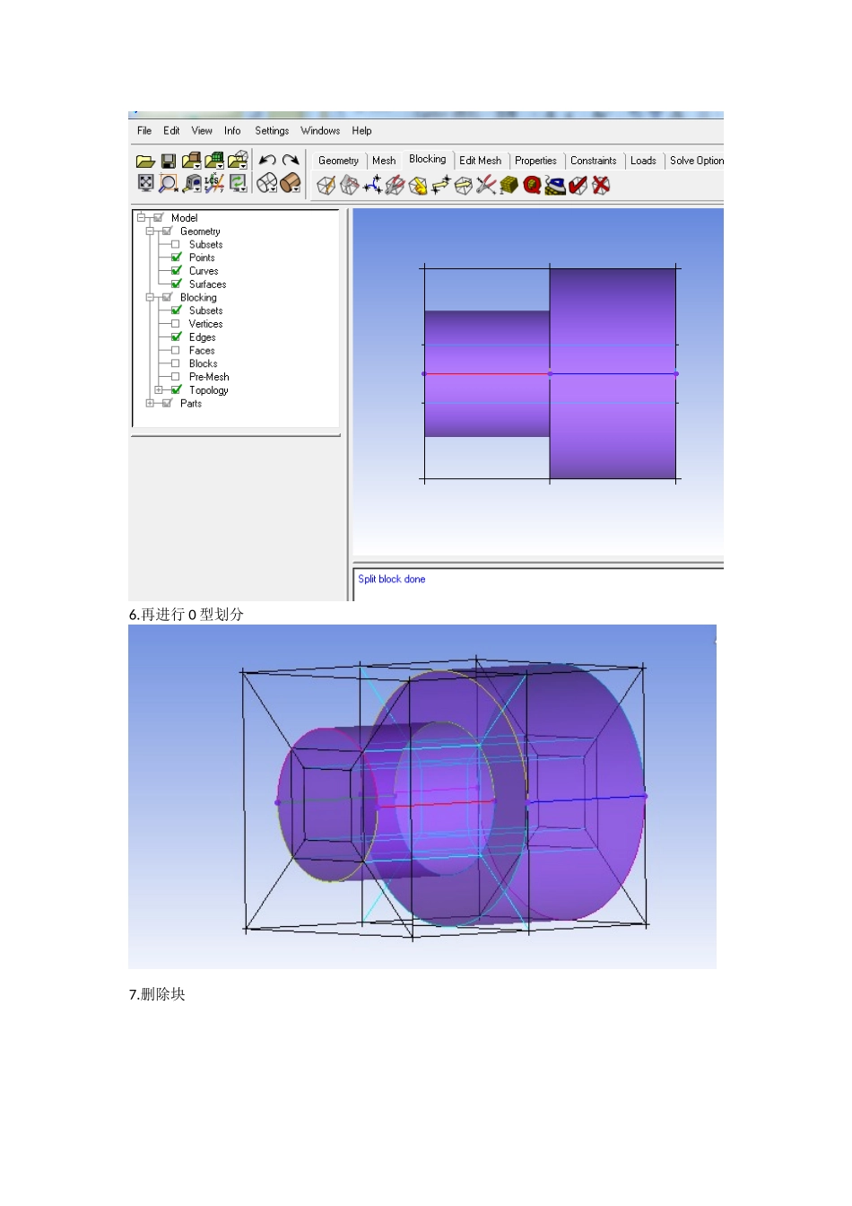Click the Undo arrow icon
Screen dimensions: 852x1206
[x=266, y=161]
